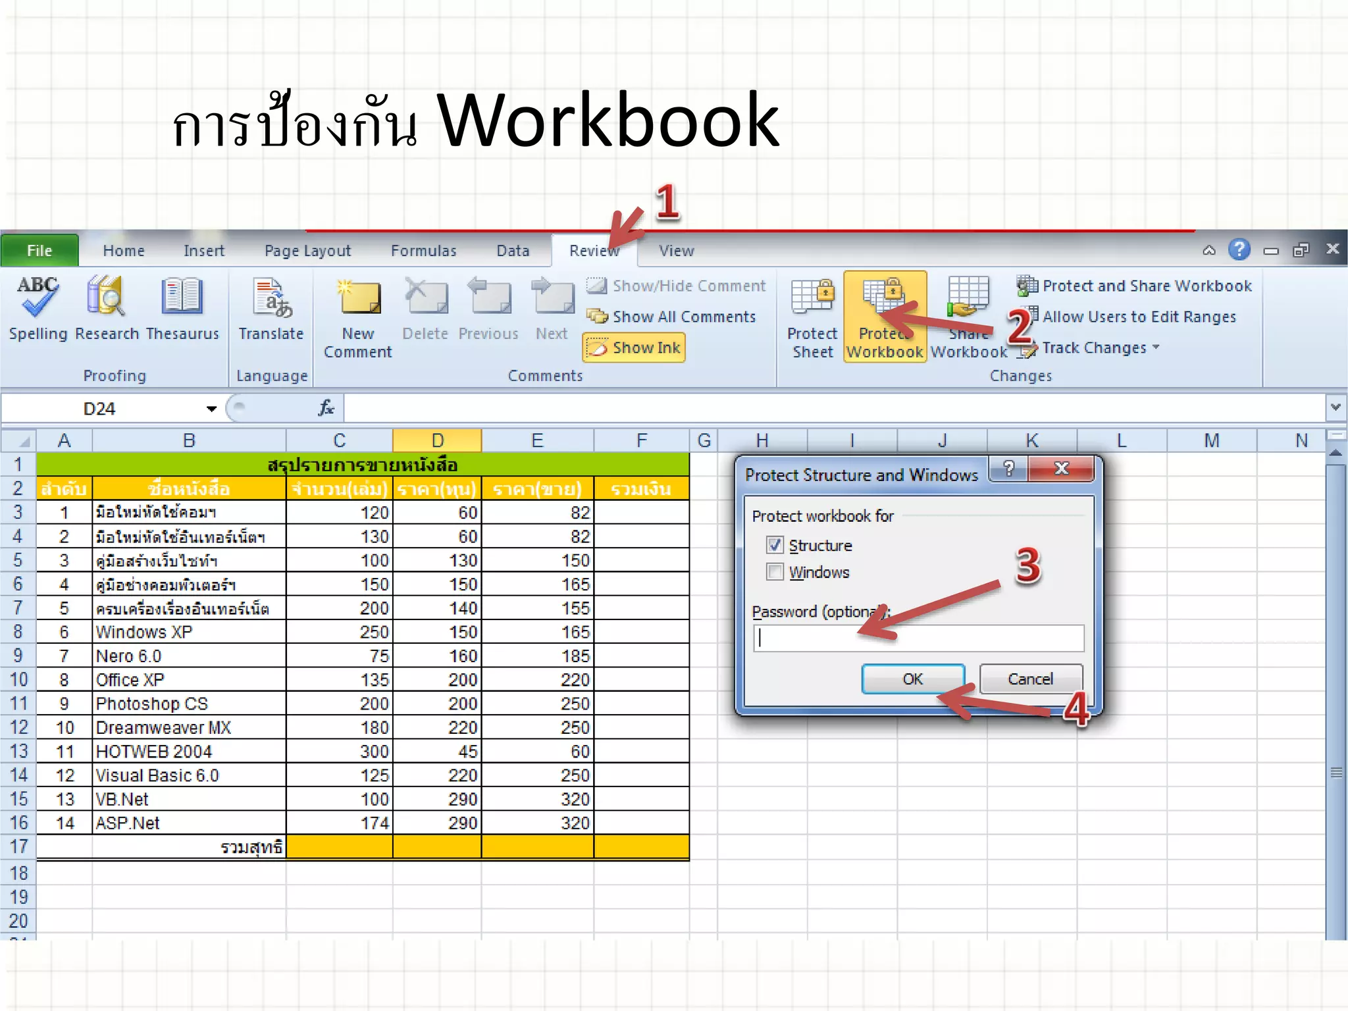1348x1011 pixels.
Task: Go to Previous comment
Action: [x=488, y=308]
